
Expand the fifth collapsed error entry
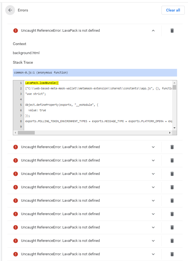(153, 201)
